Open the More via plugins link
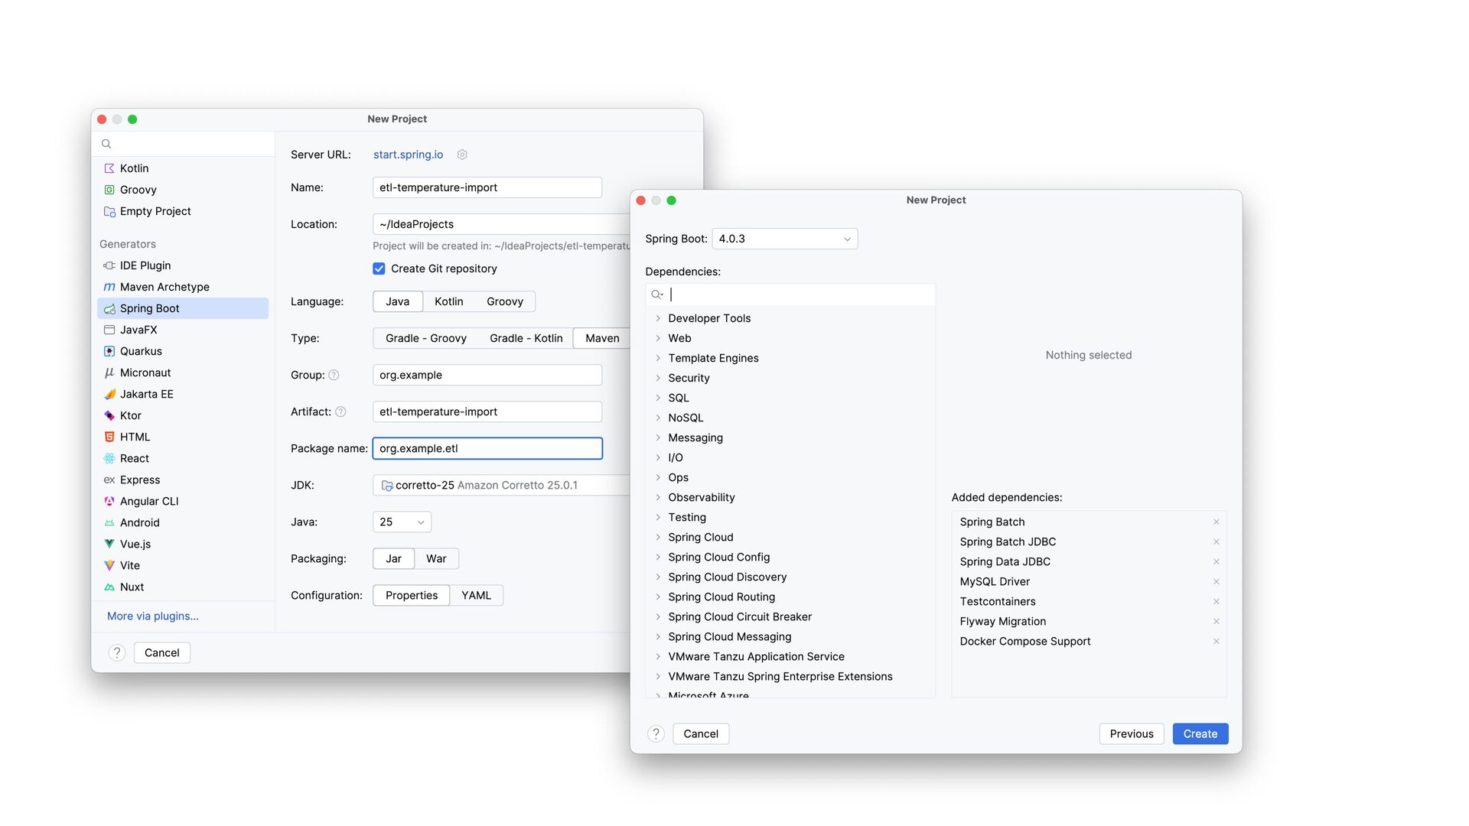1469x826 pixels. tap(153, 616)
